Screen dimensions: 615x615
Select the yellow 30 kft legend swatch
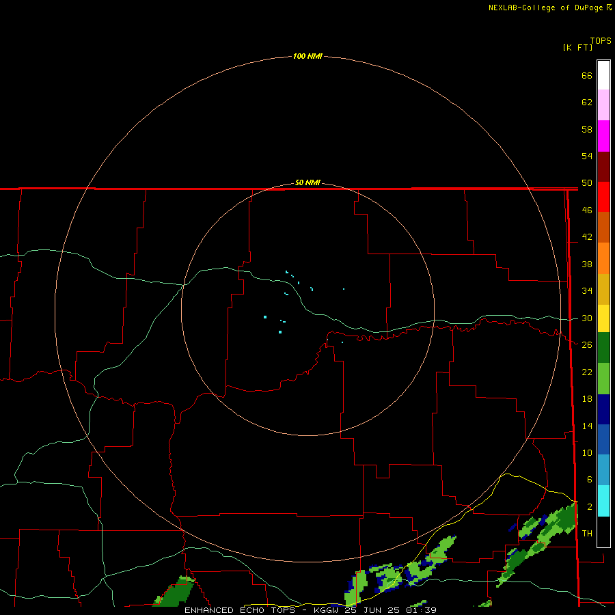603,318
